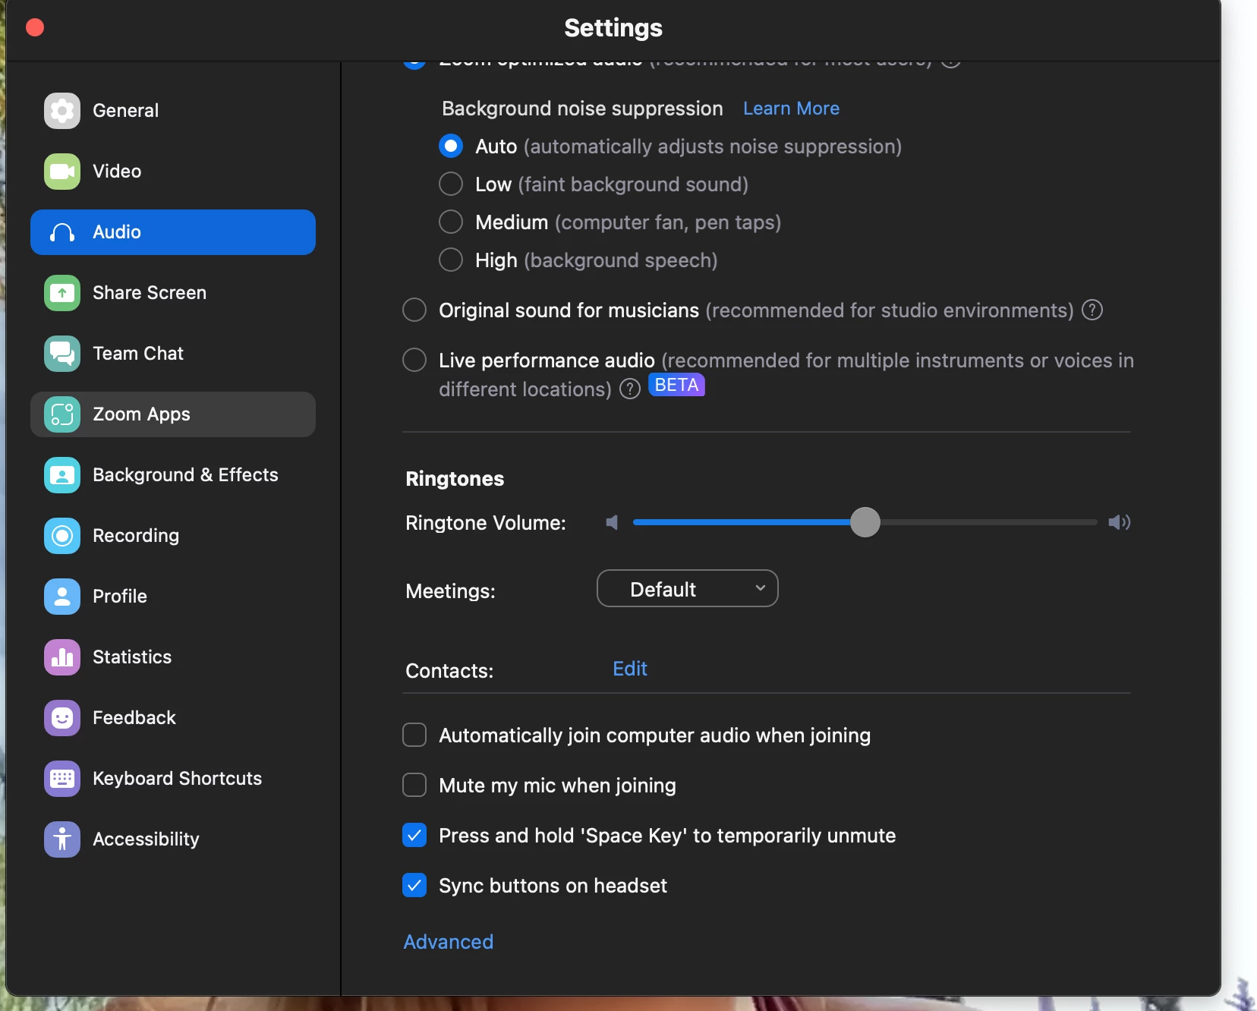Click the Audio headphones icon
The width and height of the screenshot is (1257, 1011).
(62, 232)
